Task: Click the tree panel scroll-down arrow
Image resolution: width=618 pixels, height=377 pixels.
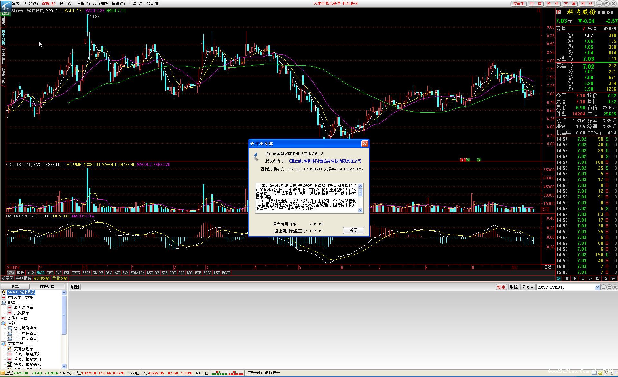Action: (x=64, y=366)
